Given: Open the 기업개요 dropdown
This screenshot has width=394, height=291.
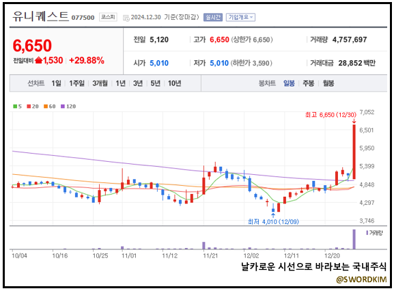Looking at the screenshot, I should (240, 17).
